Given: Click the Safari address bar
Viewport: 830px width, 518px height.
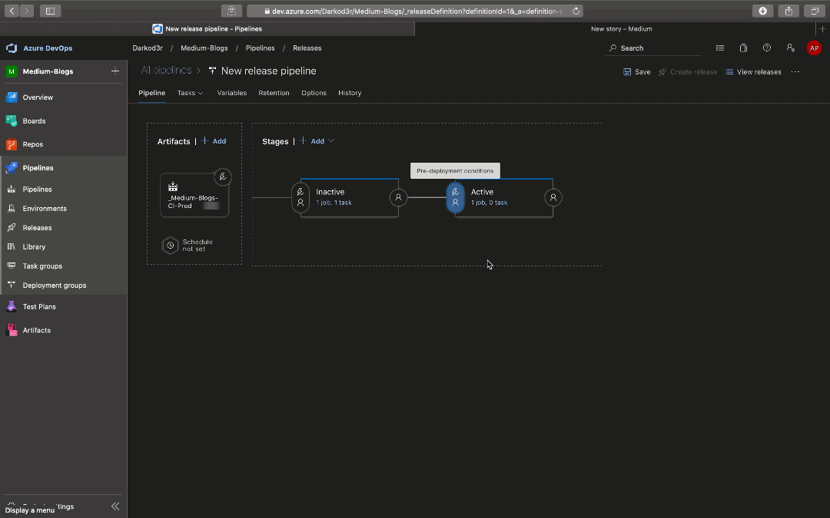Looking at the screenshot, I should pos(414,11).
